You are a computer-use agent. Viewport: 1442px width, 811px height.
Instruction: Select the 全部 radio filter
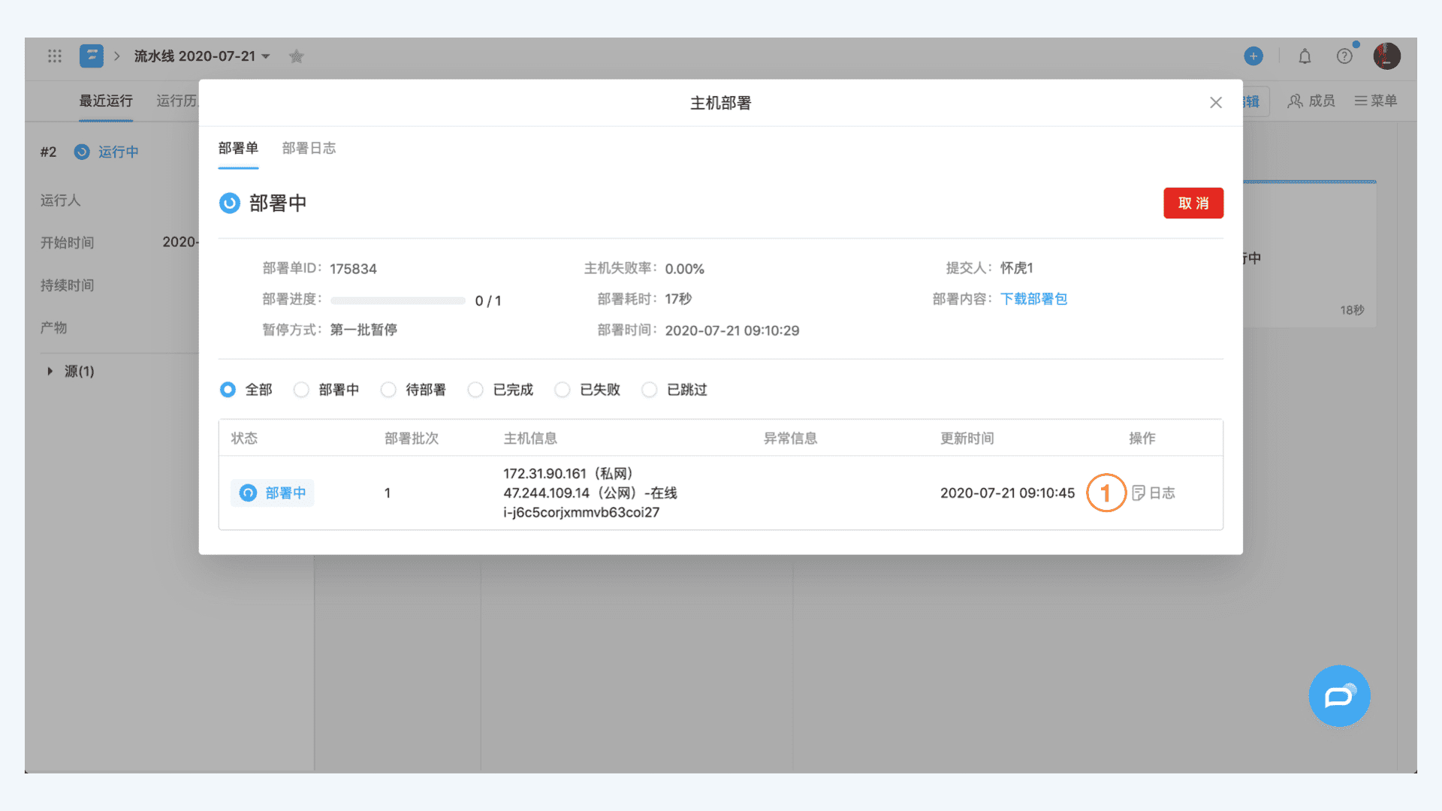pos(228,390)
